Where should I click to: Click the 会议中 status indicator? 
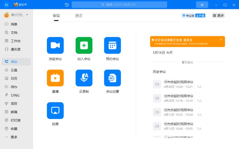[x=20, y=4]
